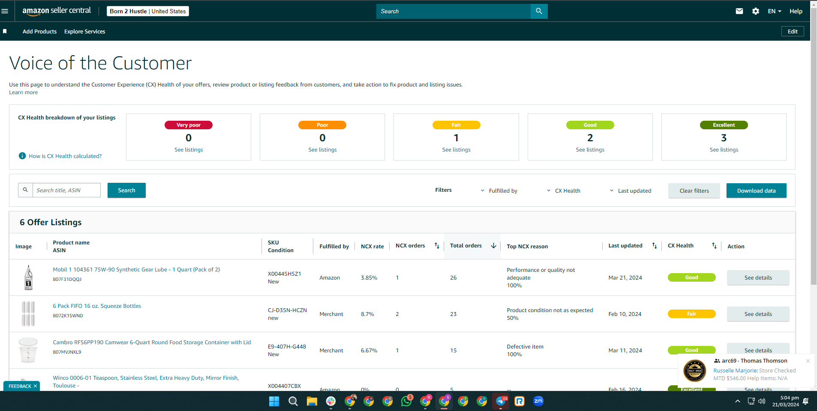817x411 pixels.
Task: Sort by CX Health column arrows
Action: 714,246
